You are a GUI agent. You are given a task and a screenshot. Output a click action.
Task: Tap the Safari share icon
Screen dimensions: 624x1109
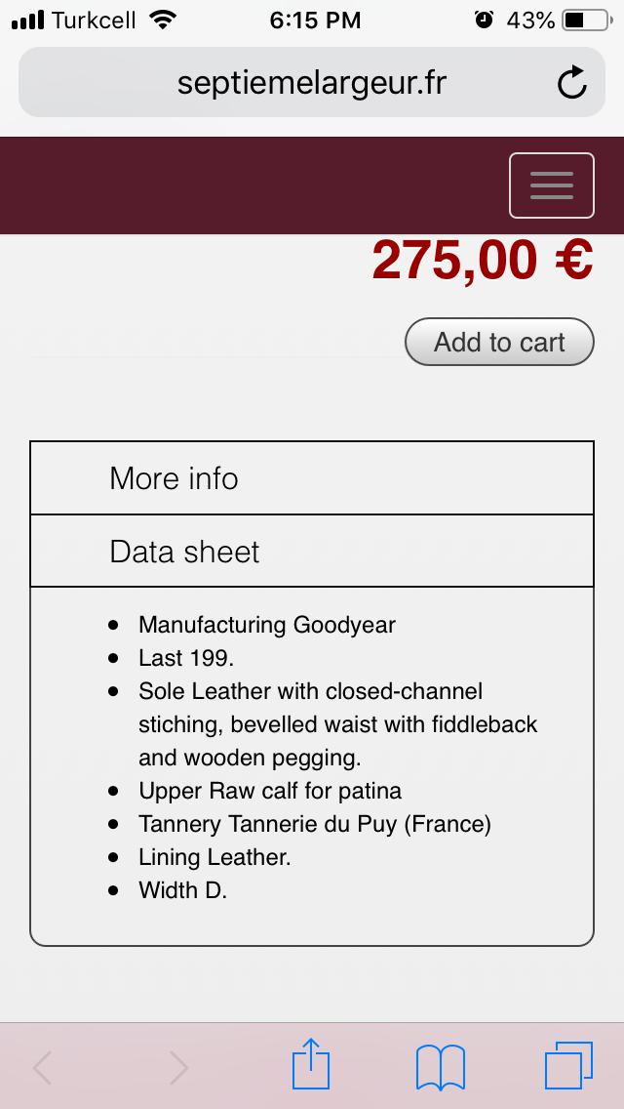(x=311, y=1065)
